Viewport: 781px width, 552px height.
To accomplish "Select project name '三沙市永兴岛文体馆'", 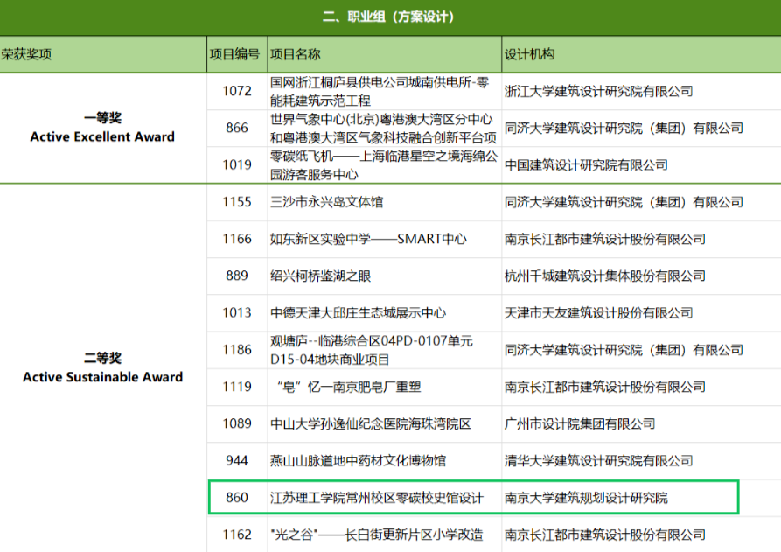I will (327, 202).
